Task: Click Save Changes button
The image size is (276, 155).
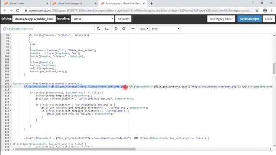Action: point(249,19)
